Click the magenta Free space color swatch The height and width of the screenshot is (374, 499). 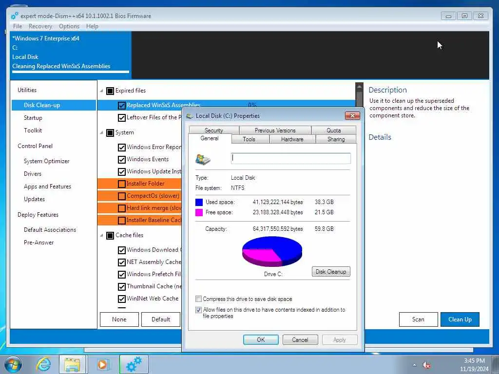click(x=199, y=212)
